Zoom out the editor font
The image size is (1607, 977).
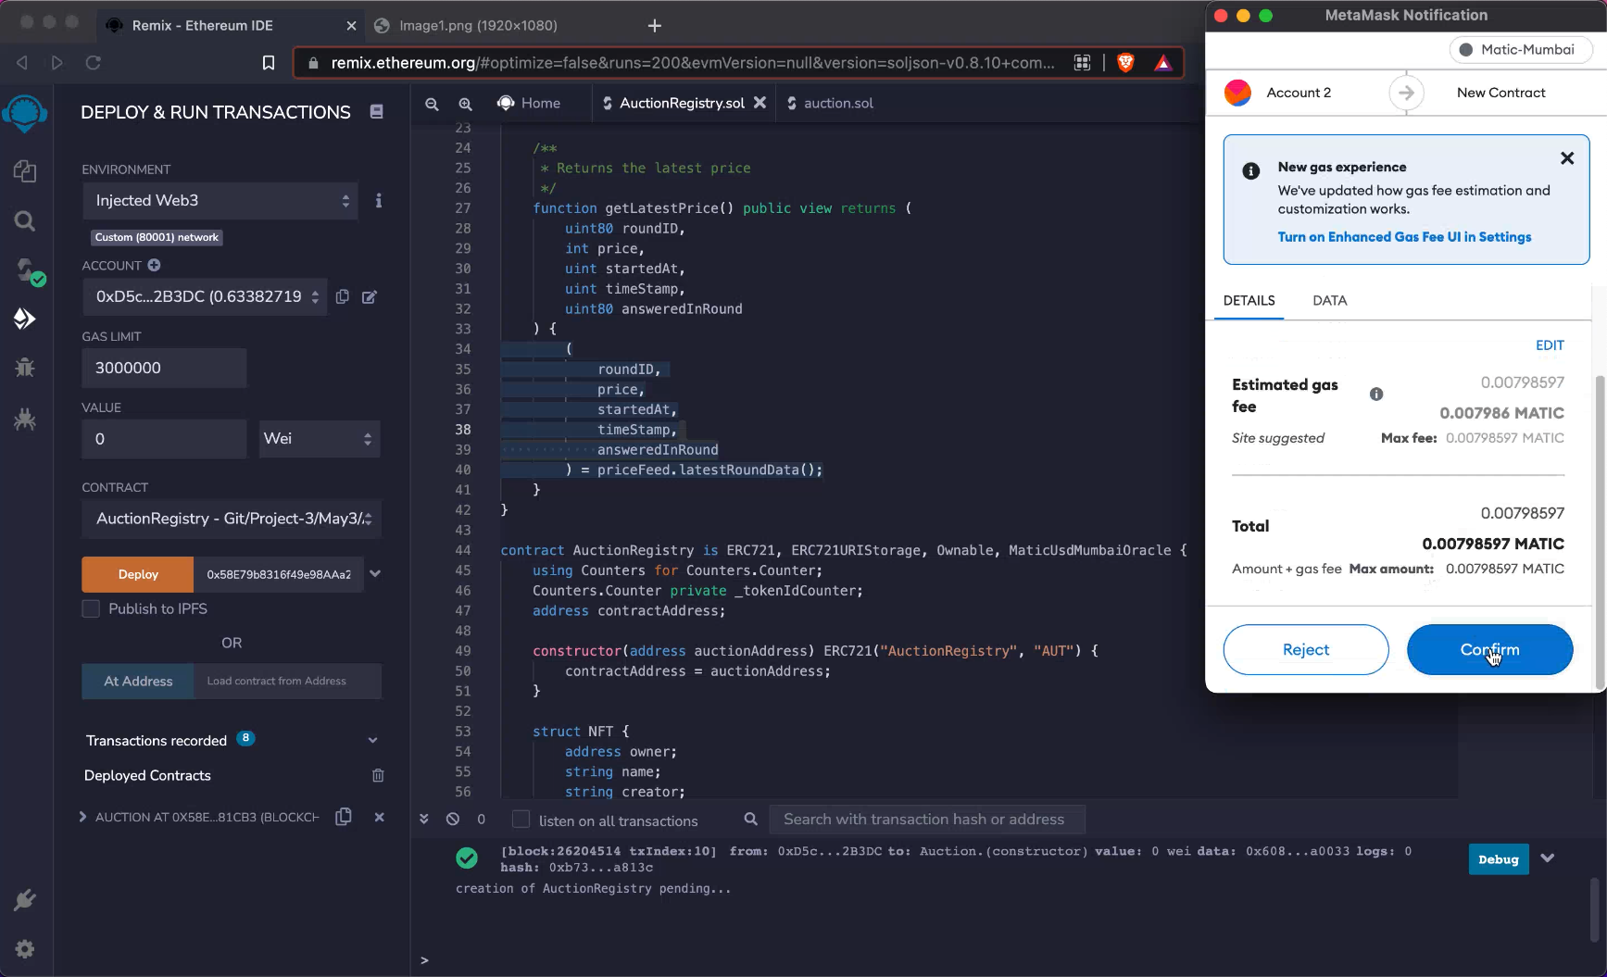coord(432,104)
